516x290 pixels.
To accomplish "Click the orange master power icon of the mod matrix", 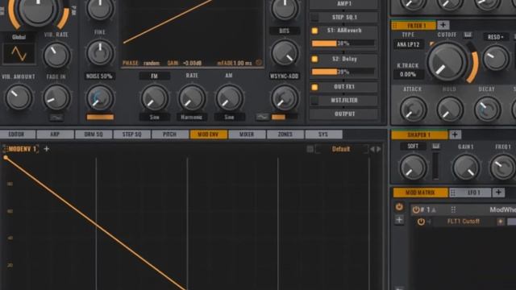I will pyautogui.click(x=399, y=207).
